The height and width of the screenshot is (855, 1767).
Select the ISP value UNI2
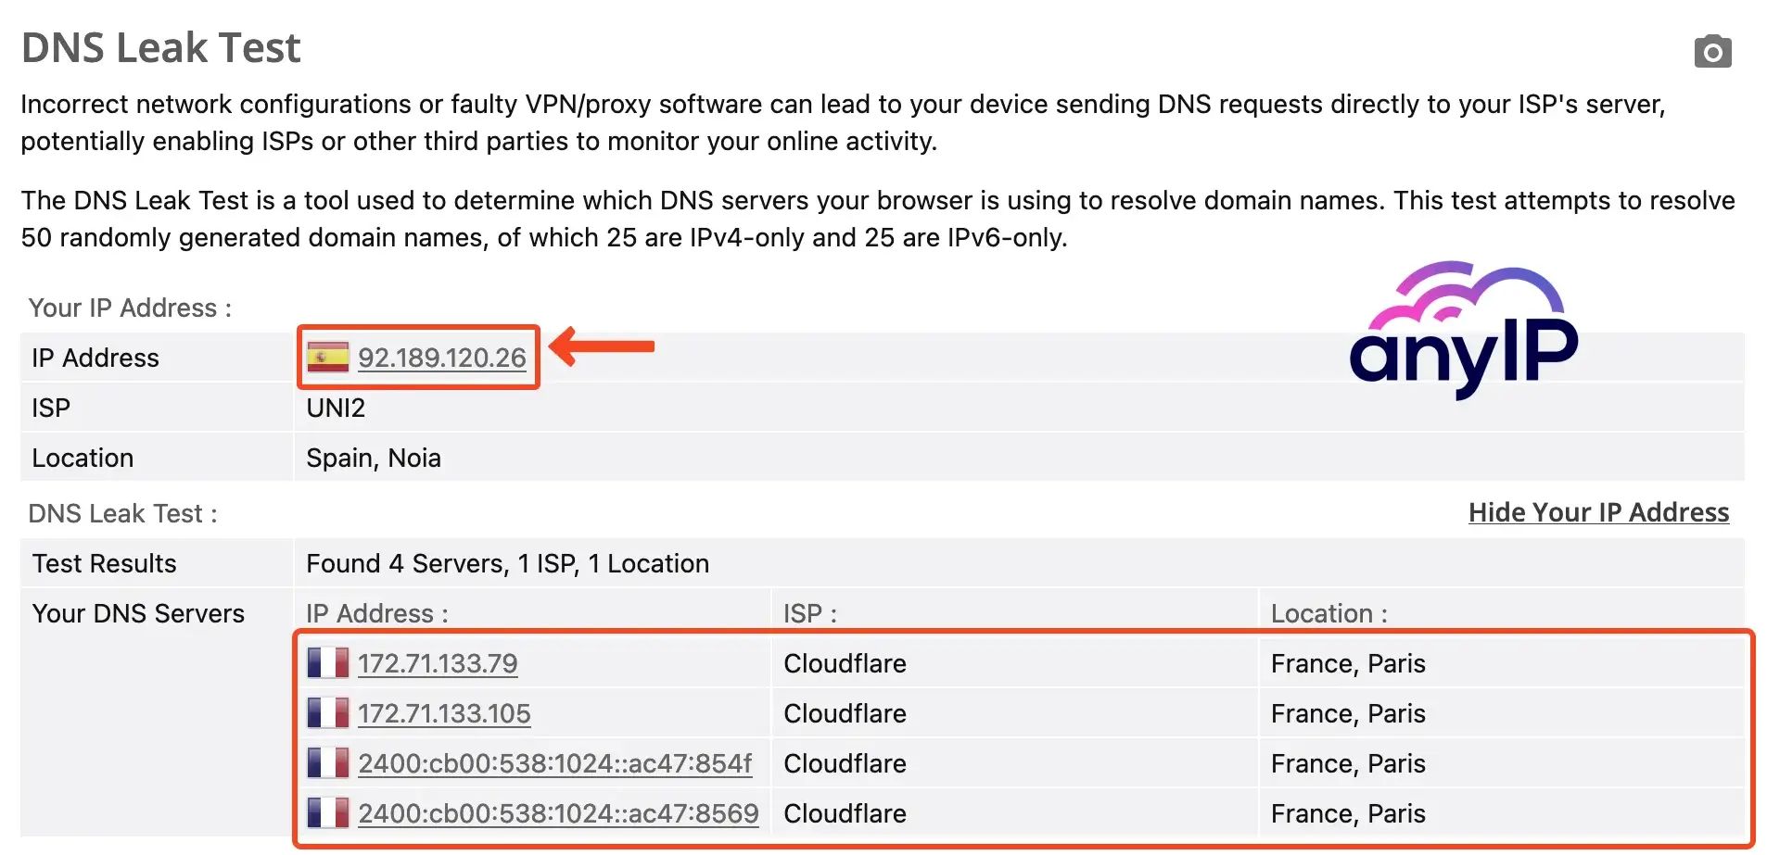[335, 408]
